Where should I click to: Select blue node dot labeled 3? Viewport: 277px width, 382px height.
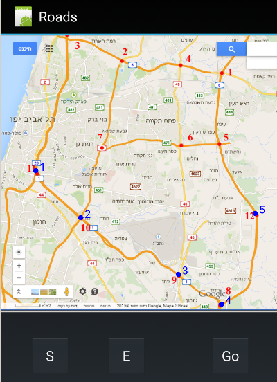178,275
